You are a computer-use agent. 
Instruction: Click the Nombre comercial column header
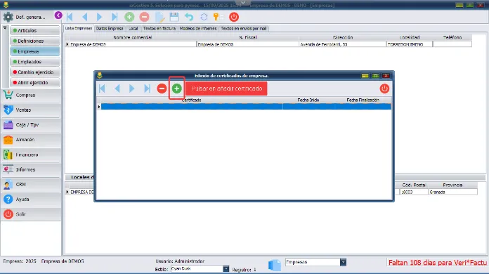point(133,37)
